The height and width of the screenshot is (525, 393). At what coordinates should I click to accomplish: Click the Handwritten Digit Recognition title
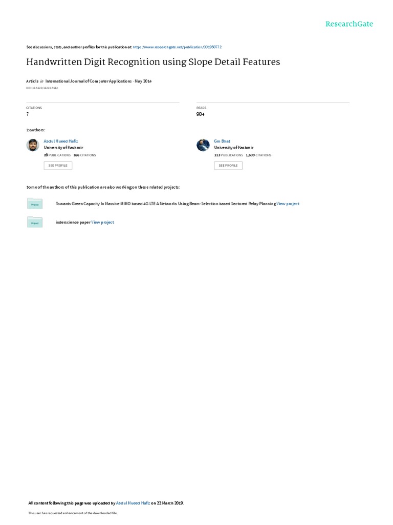pos(153,62)
